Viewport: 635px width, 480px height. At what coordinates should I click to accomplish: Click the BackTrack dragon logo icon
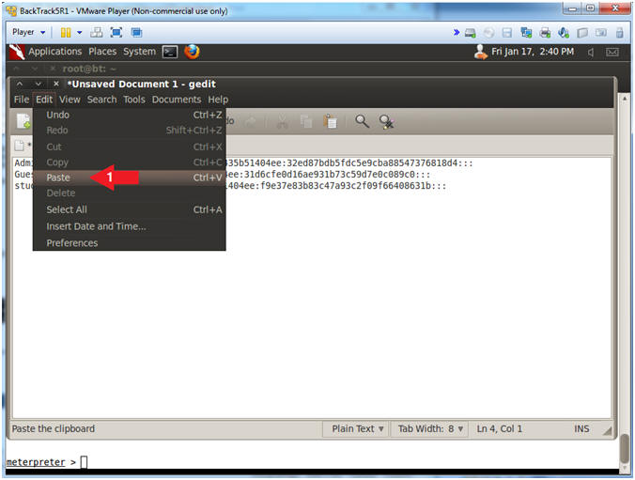(17, 52)
